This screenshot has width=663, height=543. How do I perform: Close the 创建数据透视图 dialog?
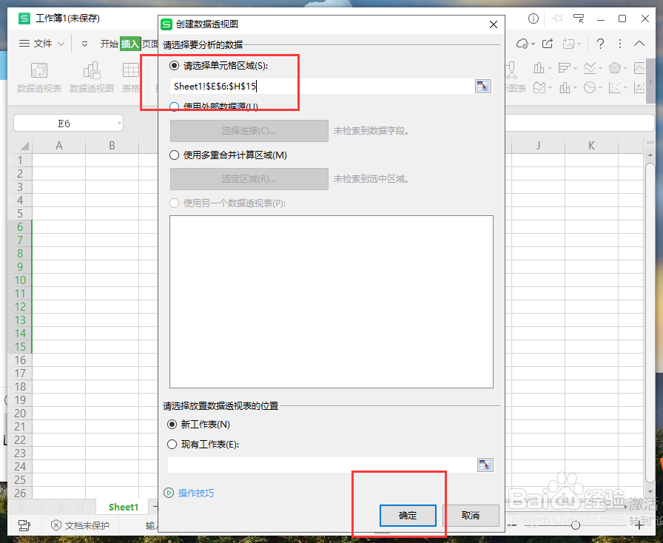[493, 24]
